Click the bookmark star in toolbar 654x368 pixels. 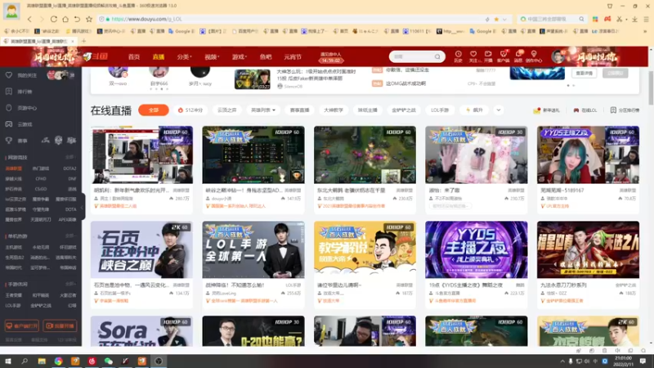click(89, 19)
